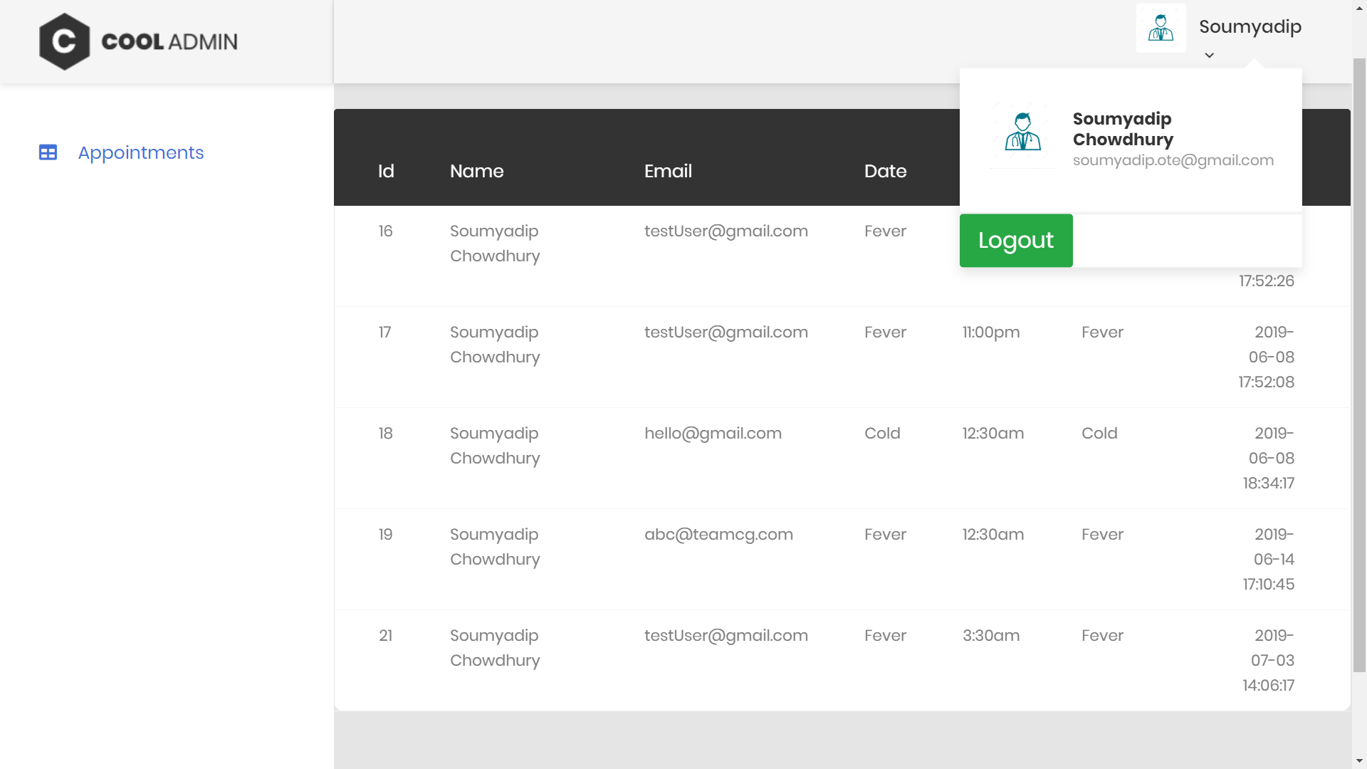
Task: Open the Appointments sidebar menu item
Action: [x=140, y=152]
